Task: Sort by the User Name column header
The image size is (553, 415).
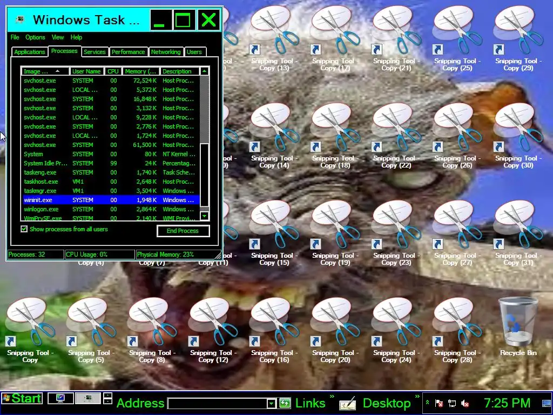Action: (87, 71)
